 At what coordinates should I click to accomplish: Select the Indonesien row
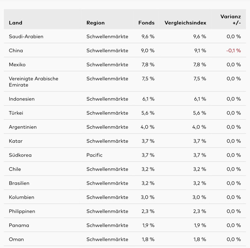point(21,99)
